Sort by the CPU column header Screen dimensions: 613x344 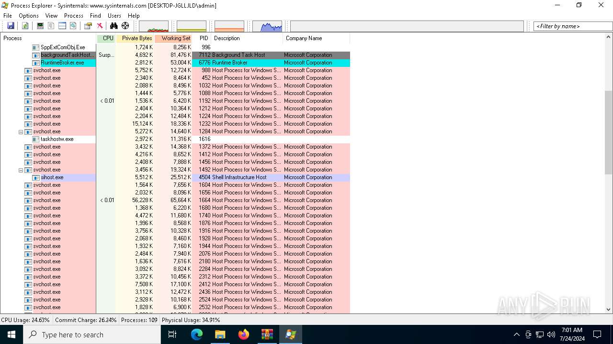[x=106, y=38]
